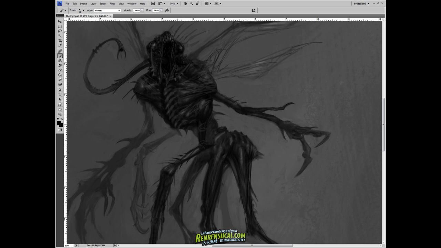
Task: Select the Rectangular Marquee tool
Action: click(x=60, y=26)
